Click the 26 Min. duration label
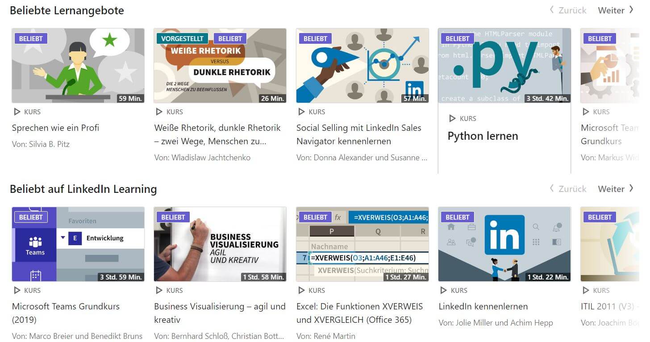The width and height of the screenshot is (650, 342). 272,98
